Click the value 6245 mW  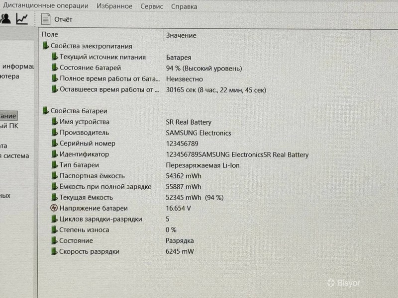(x=180, y=251)
